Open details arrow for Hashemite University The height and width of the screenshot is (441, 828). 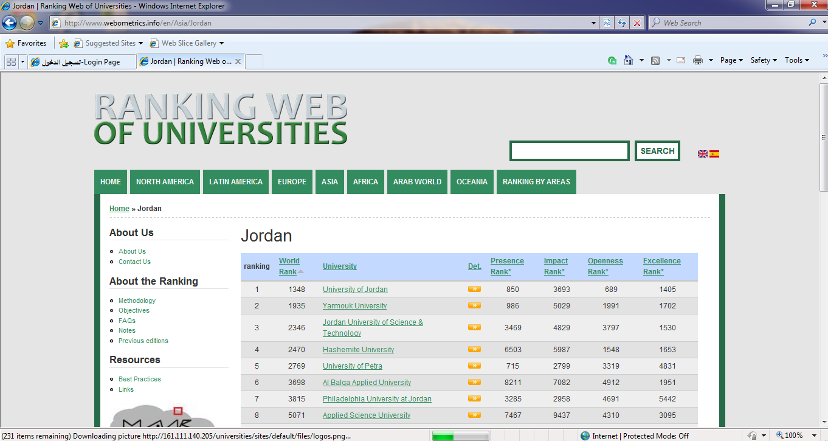(474, 349)
